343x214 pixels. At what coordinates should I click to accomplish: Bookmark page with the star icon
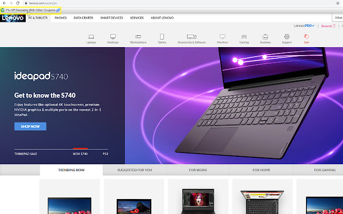pos(338,3)
